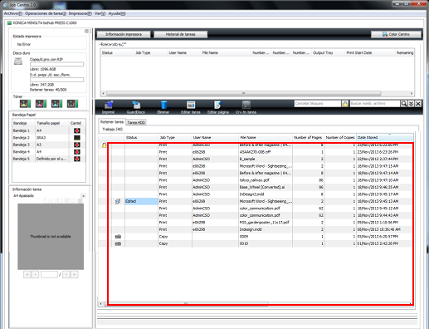Sort by the Number of Copies column
Viewport: 429px width, 329px height.
point(340,137)
